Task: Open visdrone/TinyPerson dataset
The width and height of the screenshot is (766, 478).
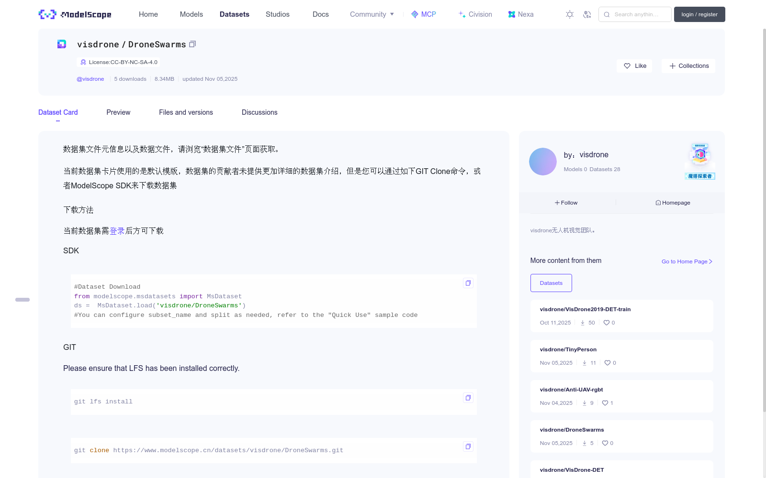Action: (568, 349)
